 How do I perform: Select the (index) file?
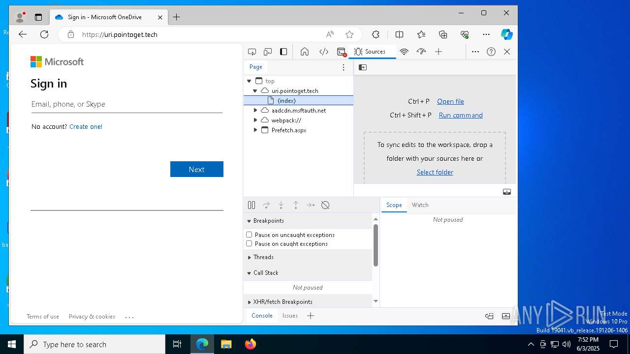pos(298,101)
